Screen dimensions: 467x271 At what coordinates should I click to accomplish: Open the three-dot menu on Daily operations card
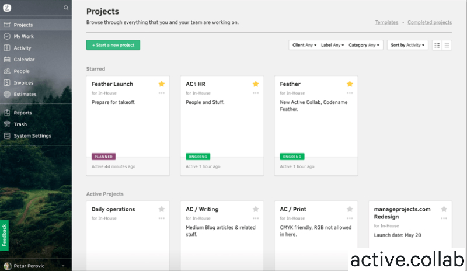[162, 218]
